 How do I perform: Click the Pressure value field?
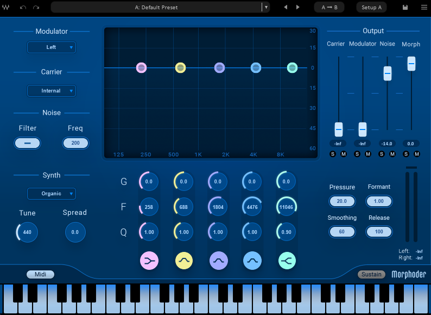(341, 201)
